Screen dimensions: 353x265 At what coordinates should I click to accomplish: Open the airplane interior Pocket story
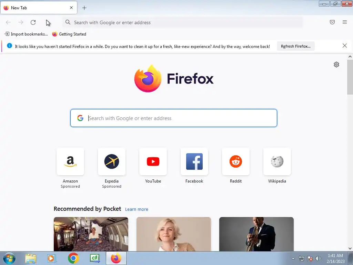91,234
